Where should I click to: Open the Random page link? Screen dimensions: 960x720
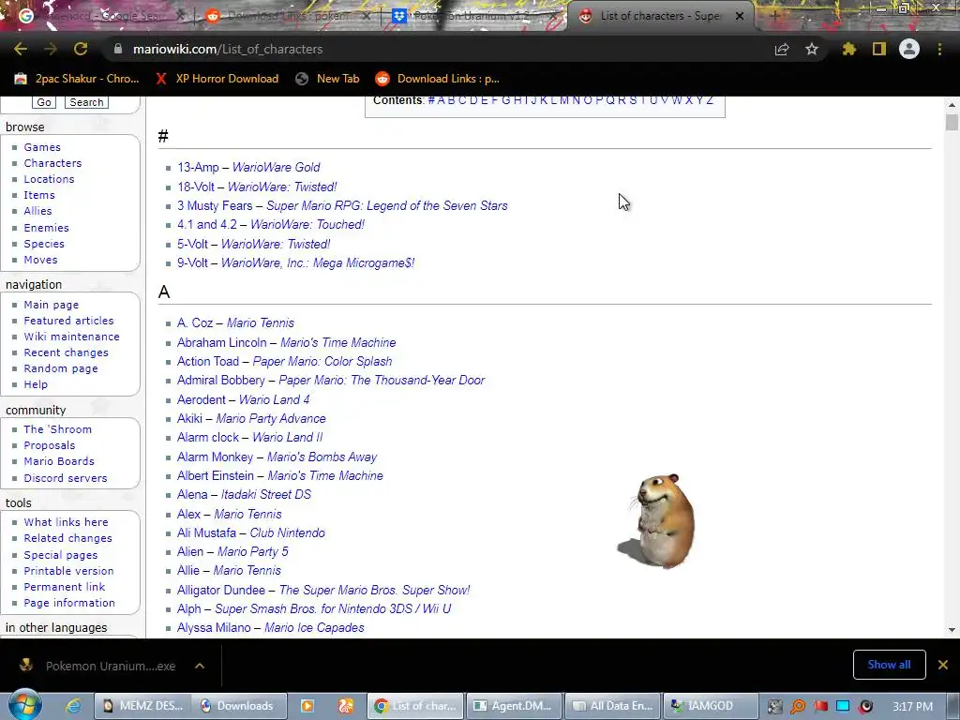(x=61, y=368)
